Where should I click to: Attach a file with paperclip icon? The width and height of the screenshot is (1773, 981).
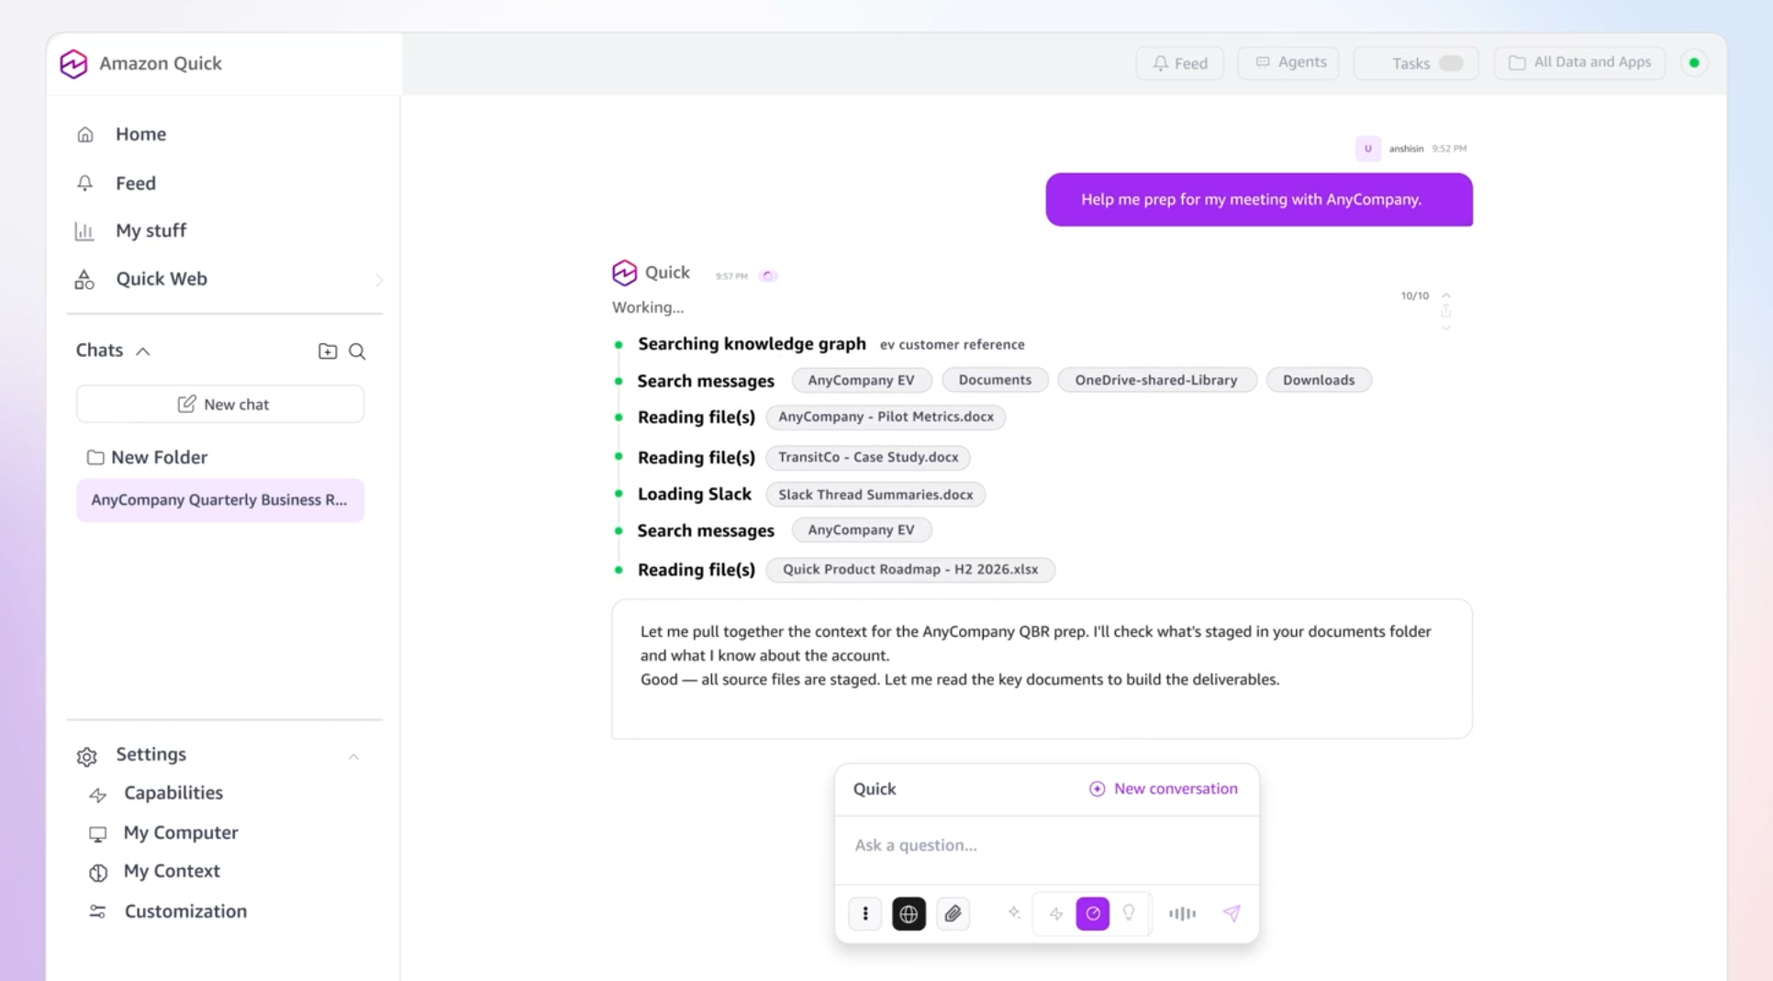(953, 913)
